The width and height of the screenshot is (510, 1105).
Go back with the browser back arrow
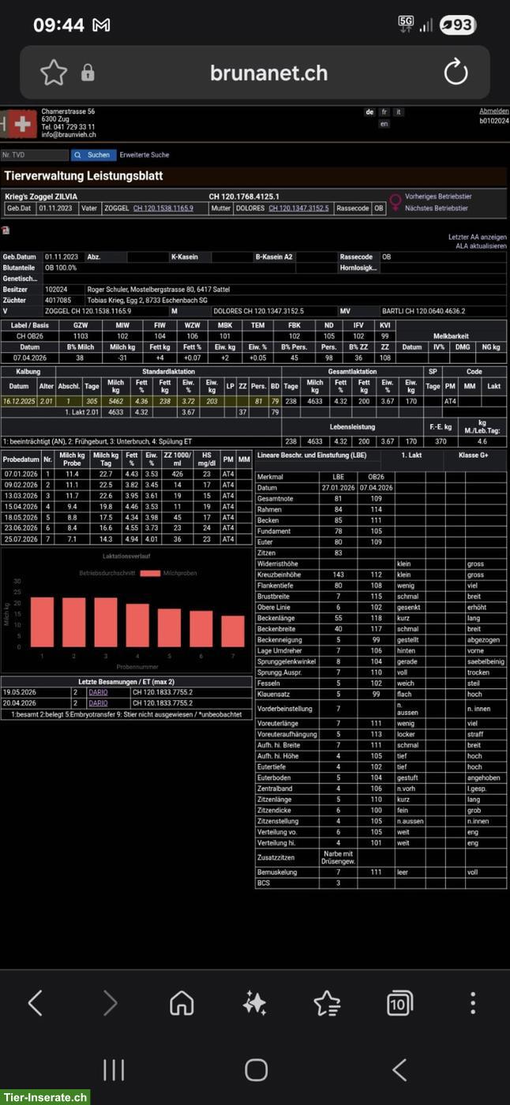[36, 1003]
